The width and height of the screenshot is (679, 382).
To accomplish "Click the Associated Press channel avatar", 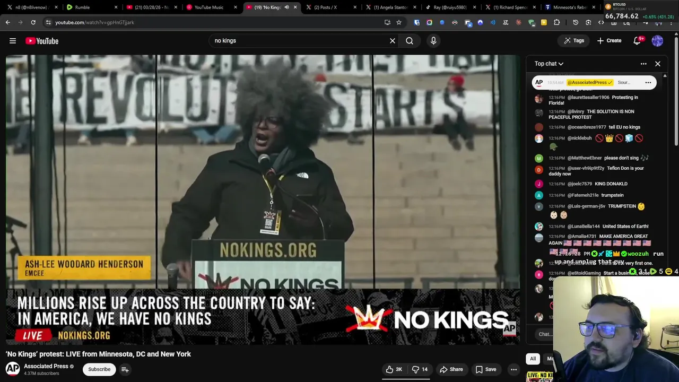I will click(x=13, y=369).
